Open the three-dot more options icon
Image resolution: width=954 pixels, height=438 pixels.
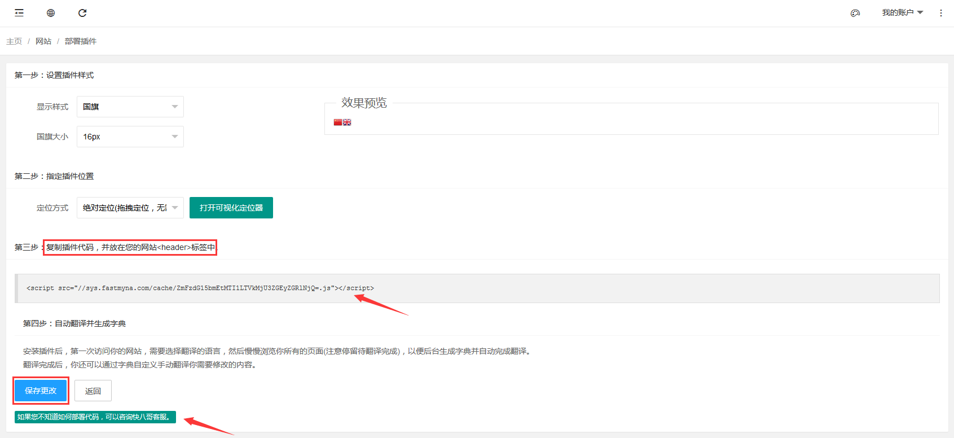[x=941, y=13]
